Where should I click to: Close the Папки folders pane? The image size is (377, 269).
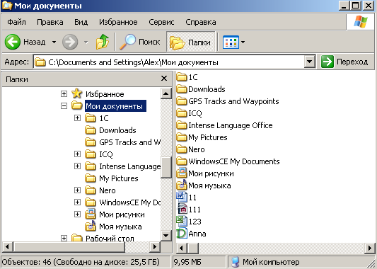[x=164, y=78]
